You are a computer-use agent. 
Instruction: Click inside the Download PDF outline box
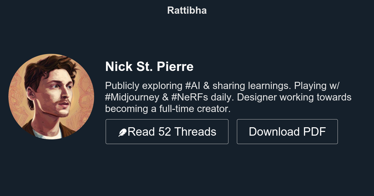[x=287, y=131]
